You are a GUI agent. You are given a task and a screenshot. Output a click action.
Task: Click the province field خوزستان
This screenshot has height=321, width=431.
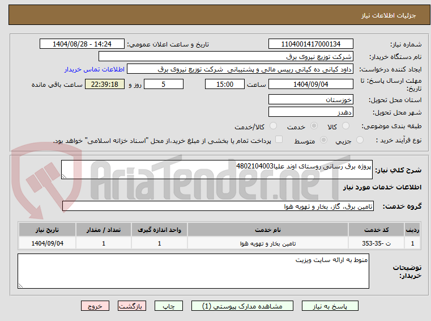(x=310, y=99)
